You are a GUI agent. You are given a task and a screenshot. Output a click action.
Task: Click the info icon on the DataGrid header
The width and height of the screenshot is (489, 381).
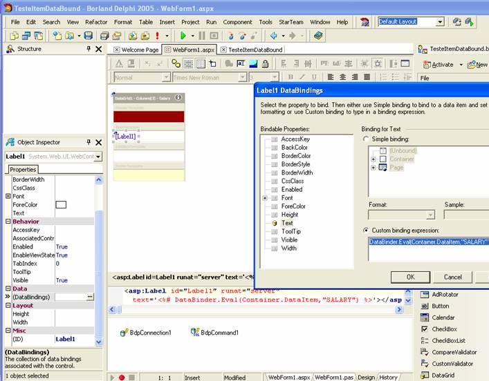tap(178, 98)
